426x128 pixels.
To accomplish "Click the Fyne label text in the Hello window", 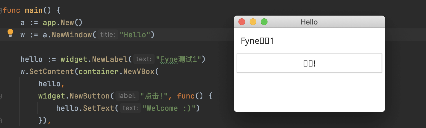I will (x=257, y=41).
